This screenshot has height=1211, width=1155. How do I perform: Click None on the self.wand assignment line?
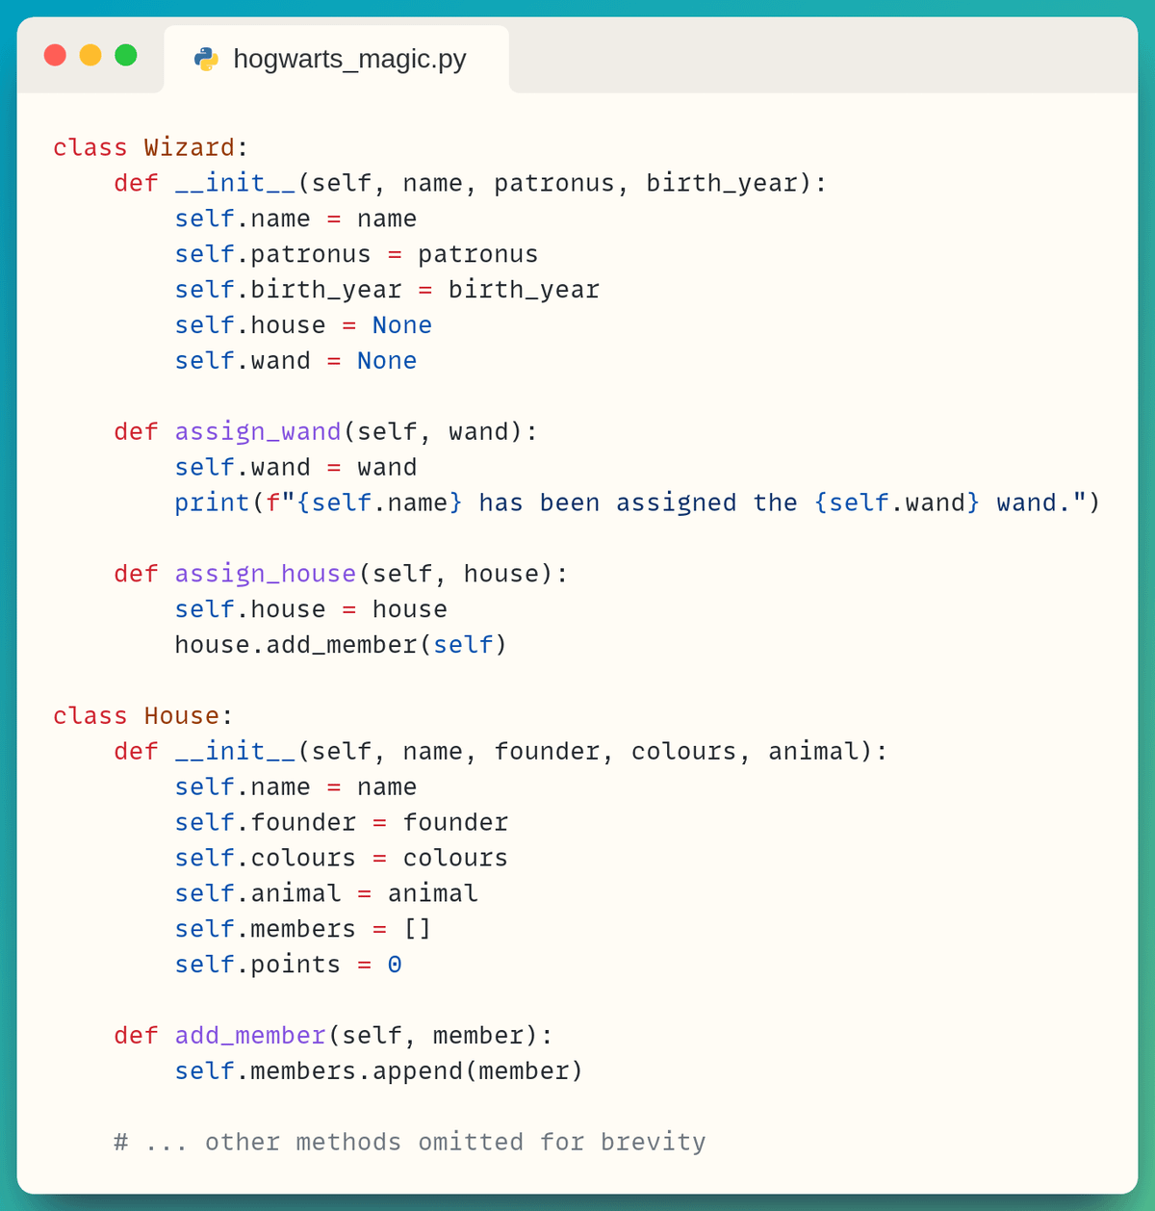[x=387, y=361]
